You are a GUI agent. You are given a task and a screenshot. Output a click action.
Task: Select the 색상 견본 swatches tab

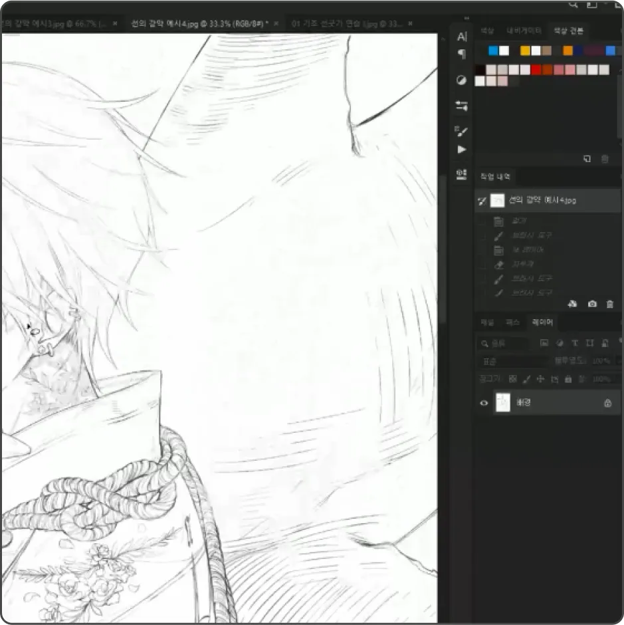click(x=569, y=31)
